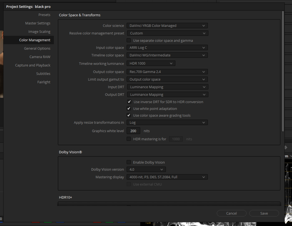This screenshot has width=292, height=226.
Task: Open Mastering display dropdown
Action: pyautogui.click(x=167, y=177)
